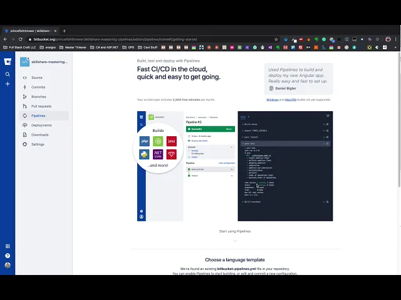Click the Branches fork icon
Screen dimensions: 401x300
25,97
